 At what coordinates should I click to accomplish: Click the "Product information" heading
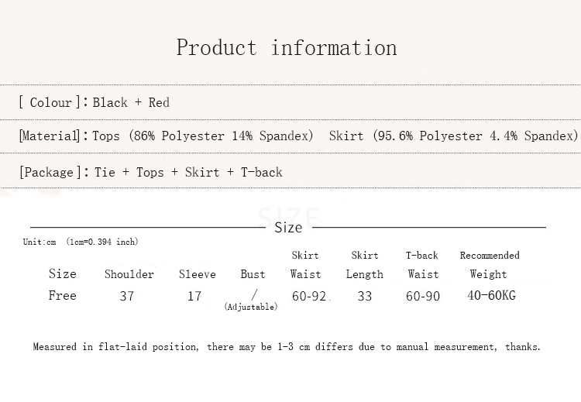click(x=287, y=48)
